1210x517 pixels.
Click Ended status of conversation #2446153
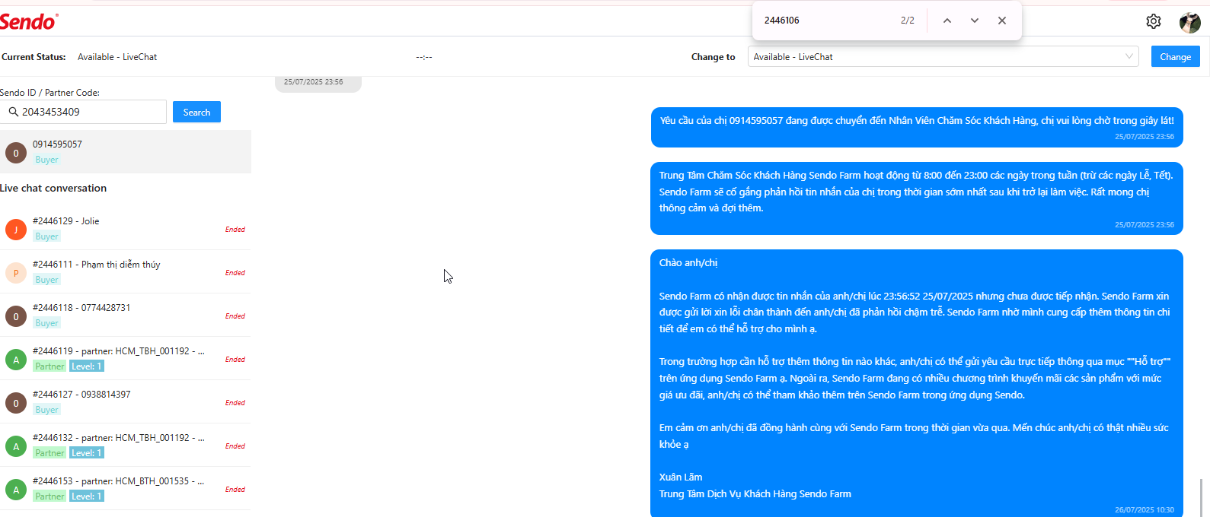click(235, 489)
